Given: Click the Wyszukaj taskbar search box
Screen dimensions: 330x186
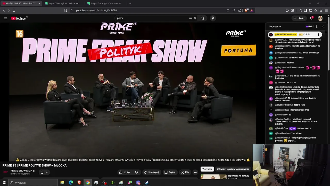Looking at the screenshot, I should (33, 183).
